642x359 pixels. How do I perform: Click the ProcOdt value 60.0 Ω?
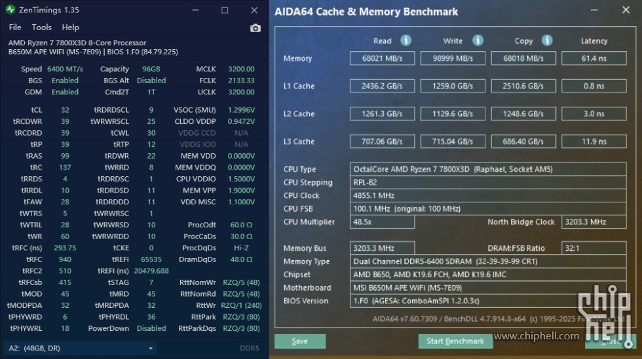tap(241, 225)
